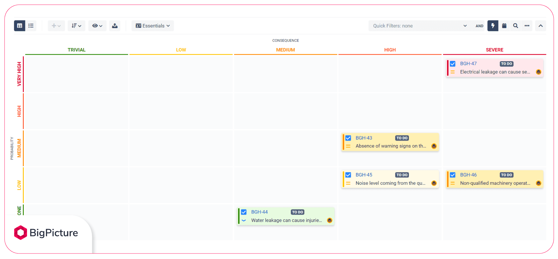Switch to the list view icon
The image size is (558, 259).
pyautogui.click(x=31, y=26)
